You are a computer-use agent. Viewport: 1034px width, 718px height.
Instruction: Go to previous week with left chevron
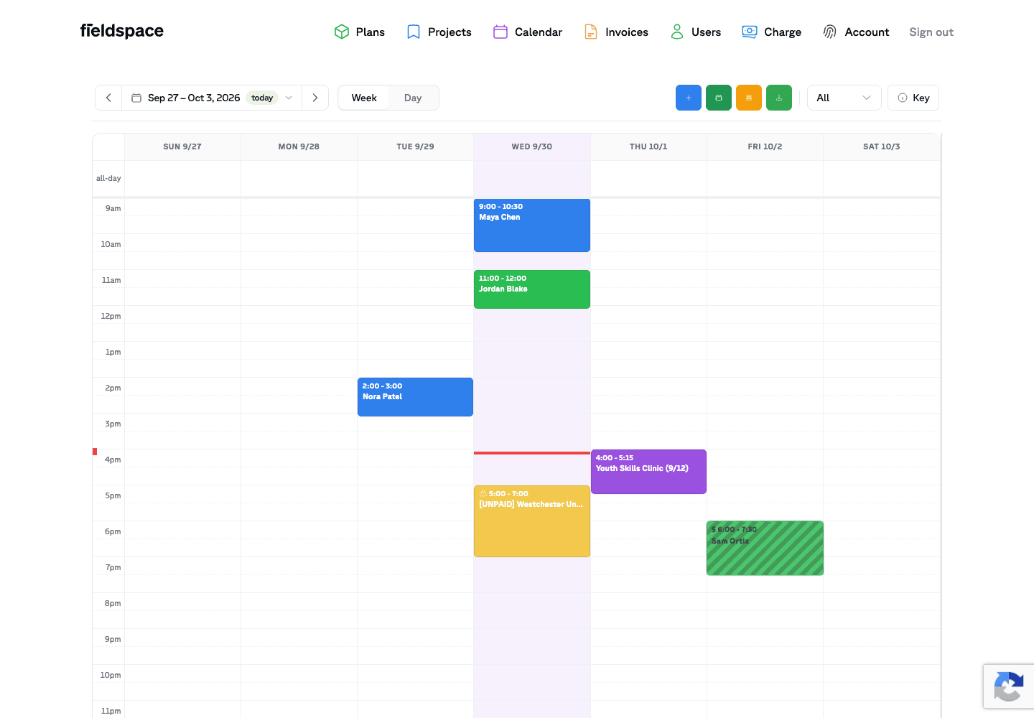click(x=108, y=98)
